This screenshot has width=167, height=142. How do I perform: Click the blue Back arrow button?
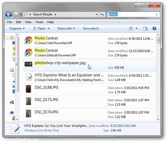click(x=9, y=14)
